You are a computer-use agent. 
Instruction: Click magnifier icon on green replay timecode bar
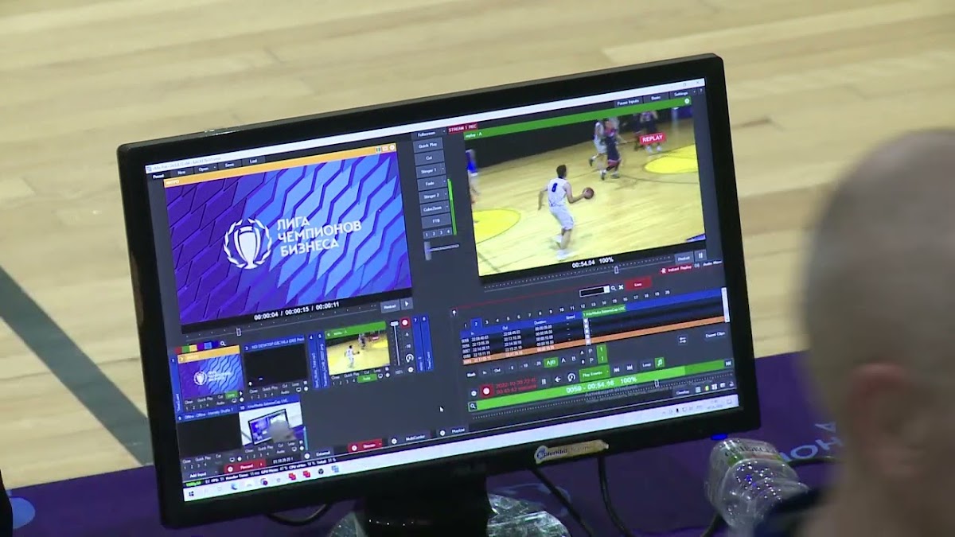[x=473, y=406]
